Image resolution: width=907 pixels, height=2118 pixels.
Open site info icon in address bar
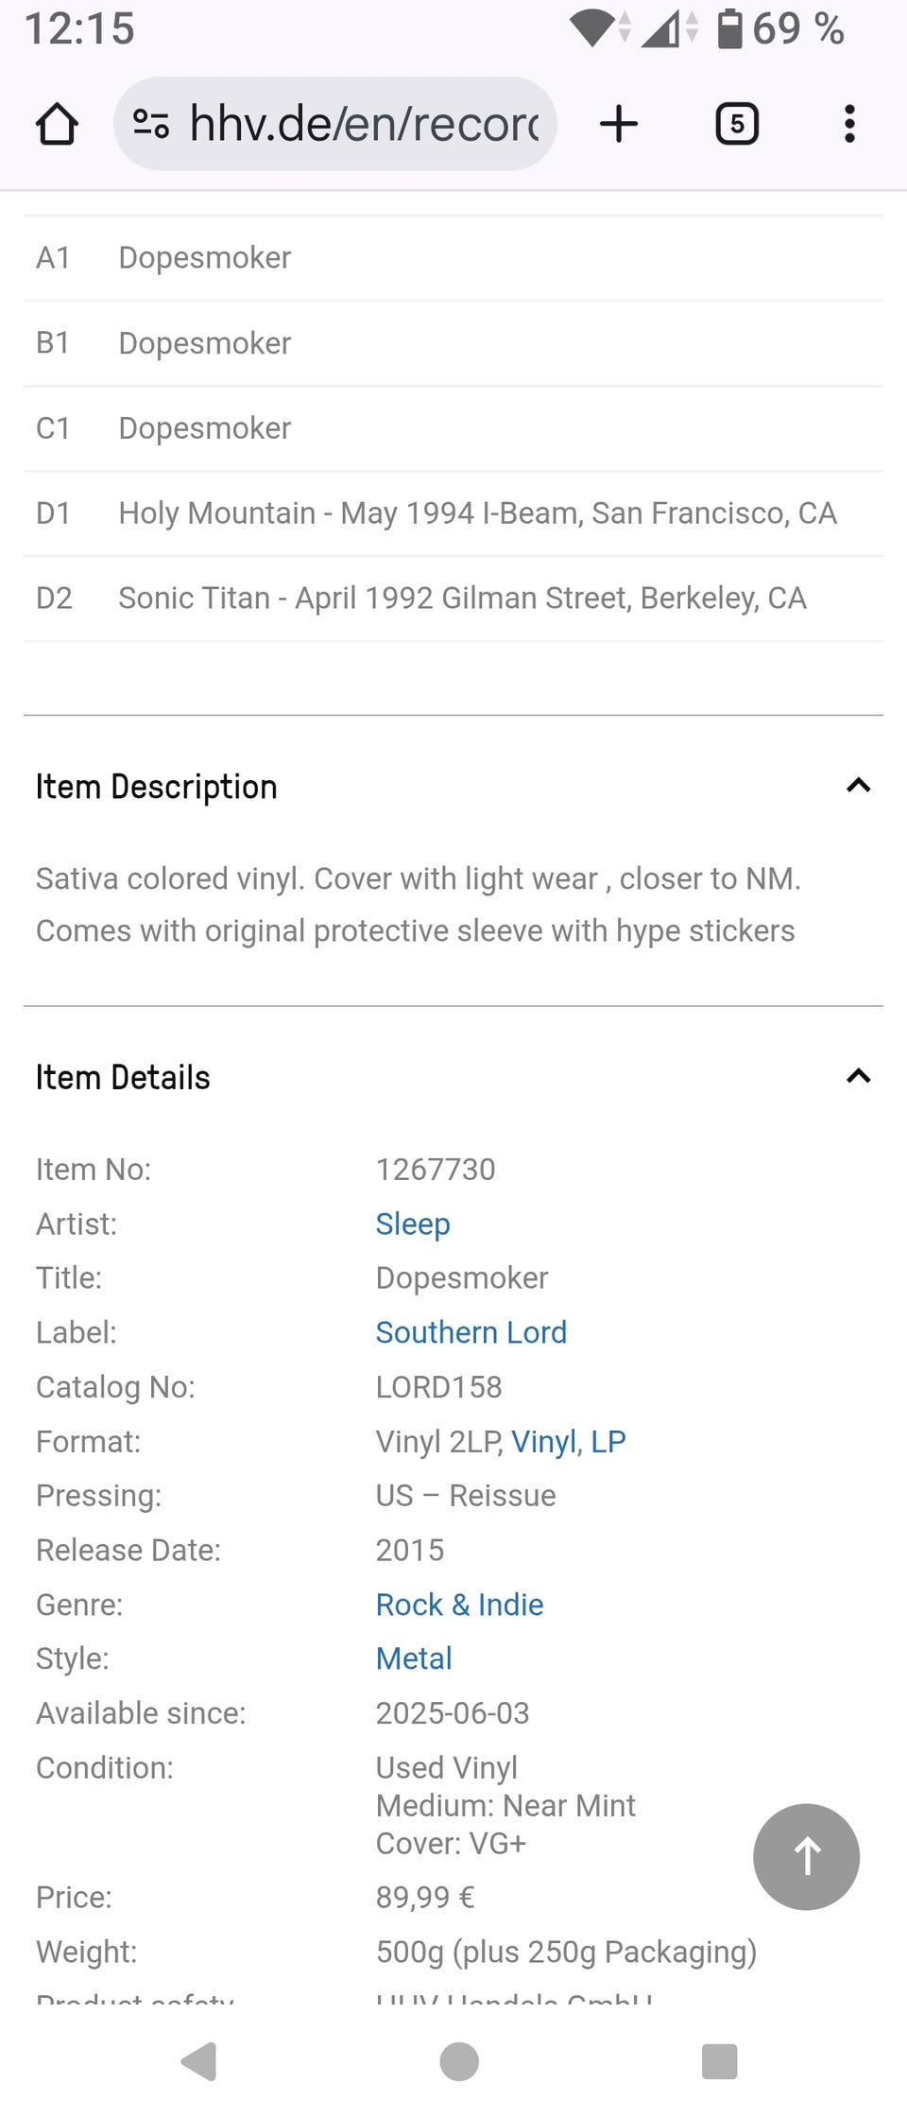(151, 124)
